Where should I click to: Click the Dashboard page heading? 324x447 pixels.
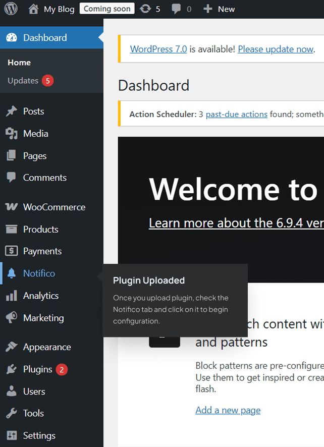point(153,85)
